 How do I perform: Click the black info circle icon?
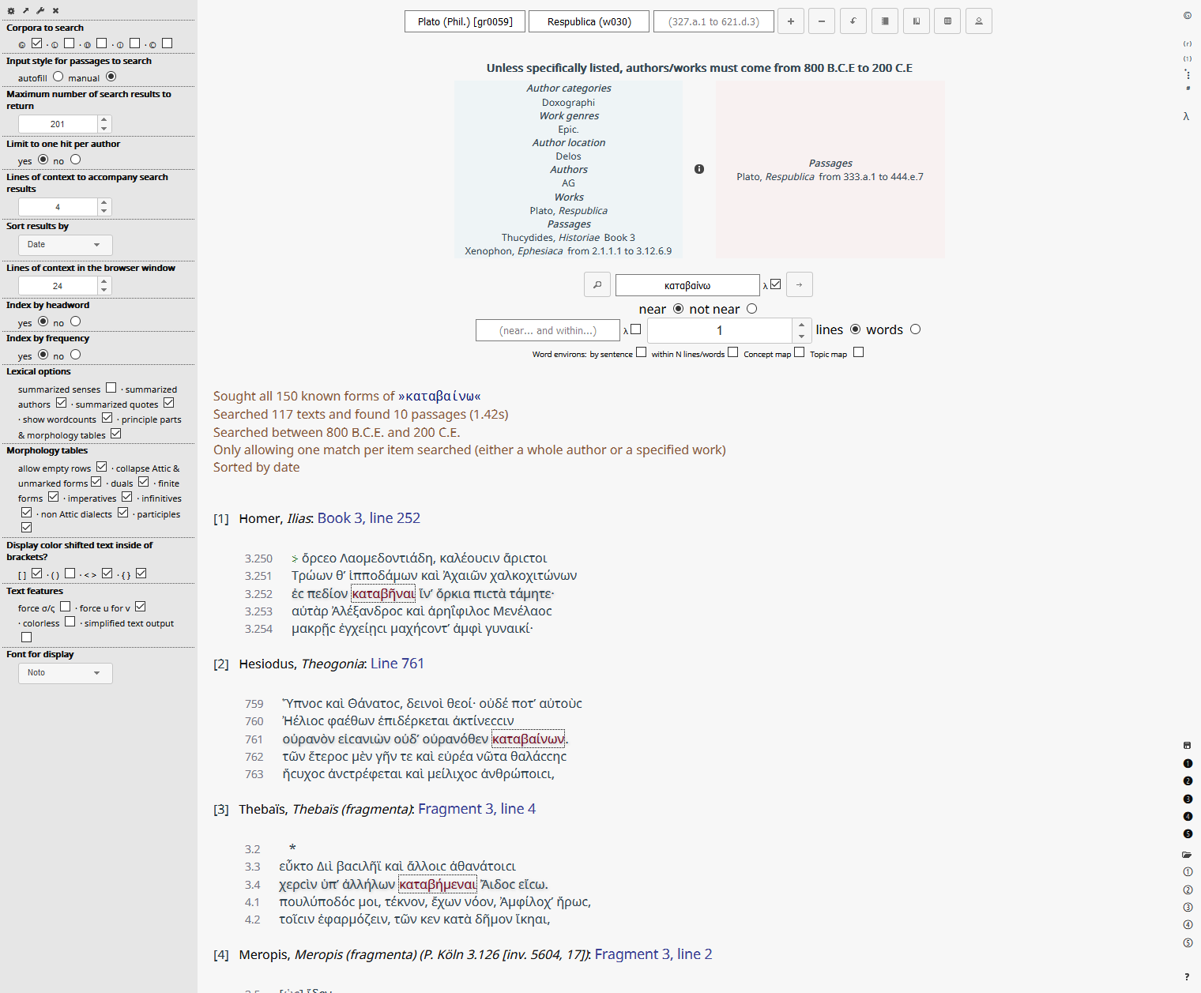click(699, 169)
